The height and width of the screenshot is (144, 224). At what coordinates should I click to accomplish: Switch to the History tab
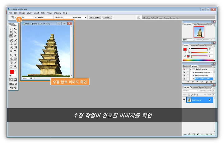click(187, 66)
